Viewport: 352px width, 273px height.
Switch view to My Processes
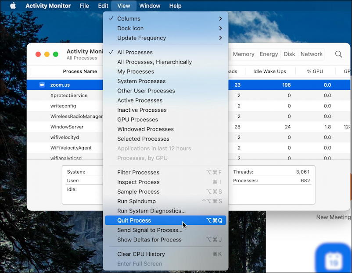pyautogui.click(x=136, y=71)
